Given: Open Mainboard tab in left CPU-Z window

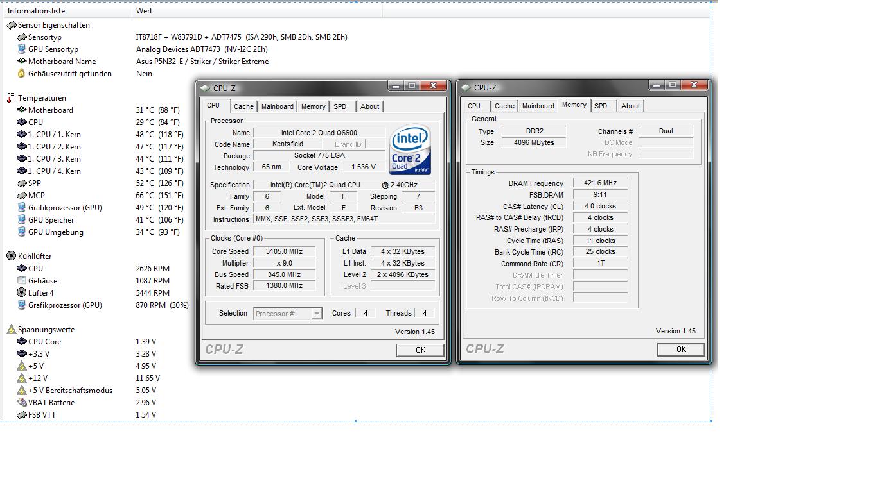Looking at the screenshot, I should point(277,106).
